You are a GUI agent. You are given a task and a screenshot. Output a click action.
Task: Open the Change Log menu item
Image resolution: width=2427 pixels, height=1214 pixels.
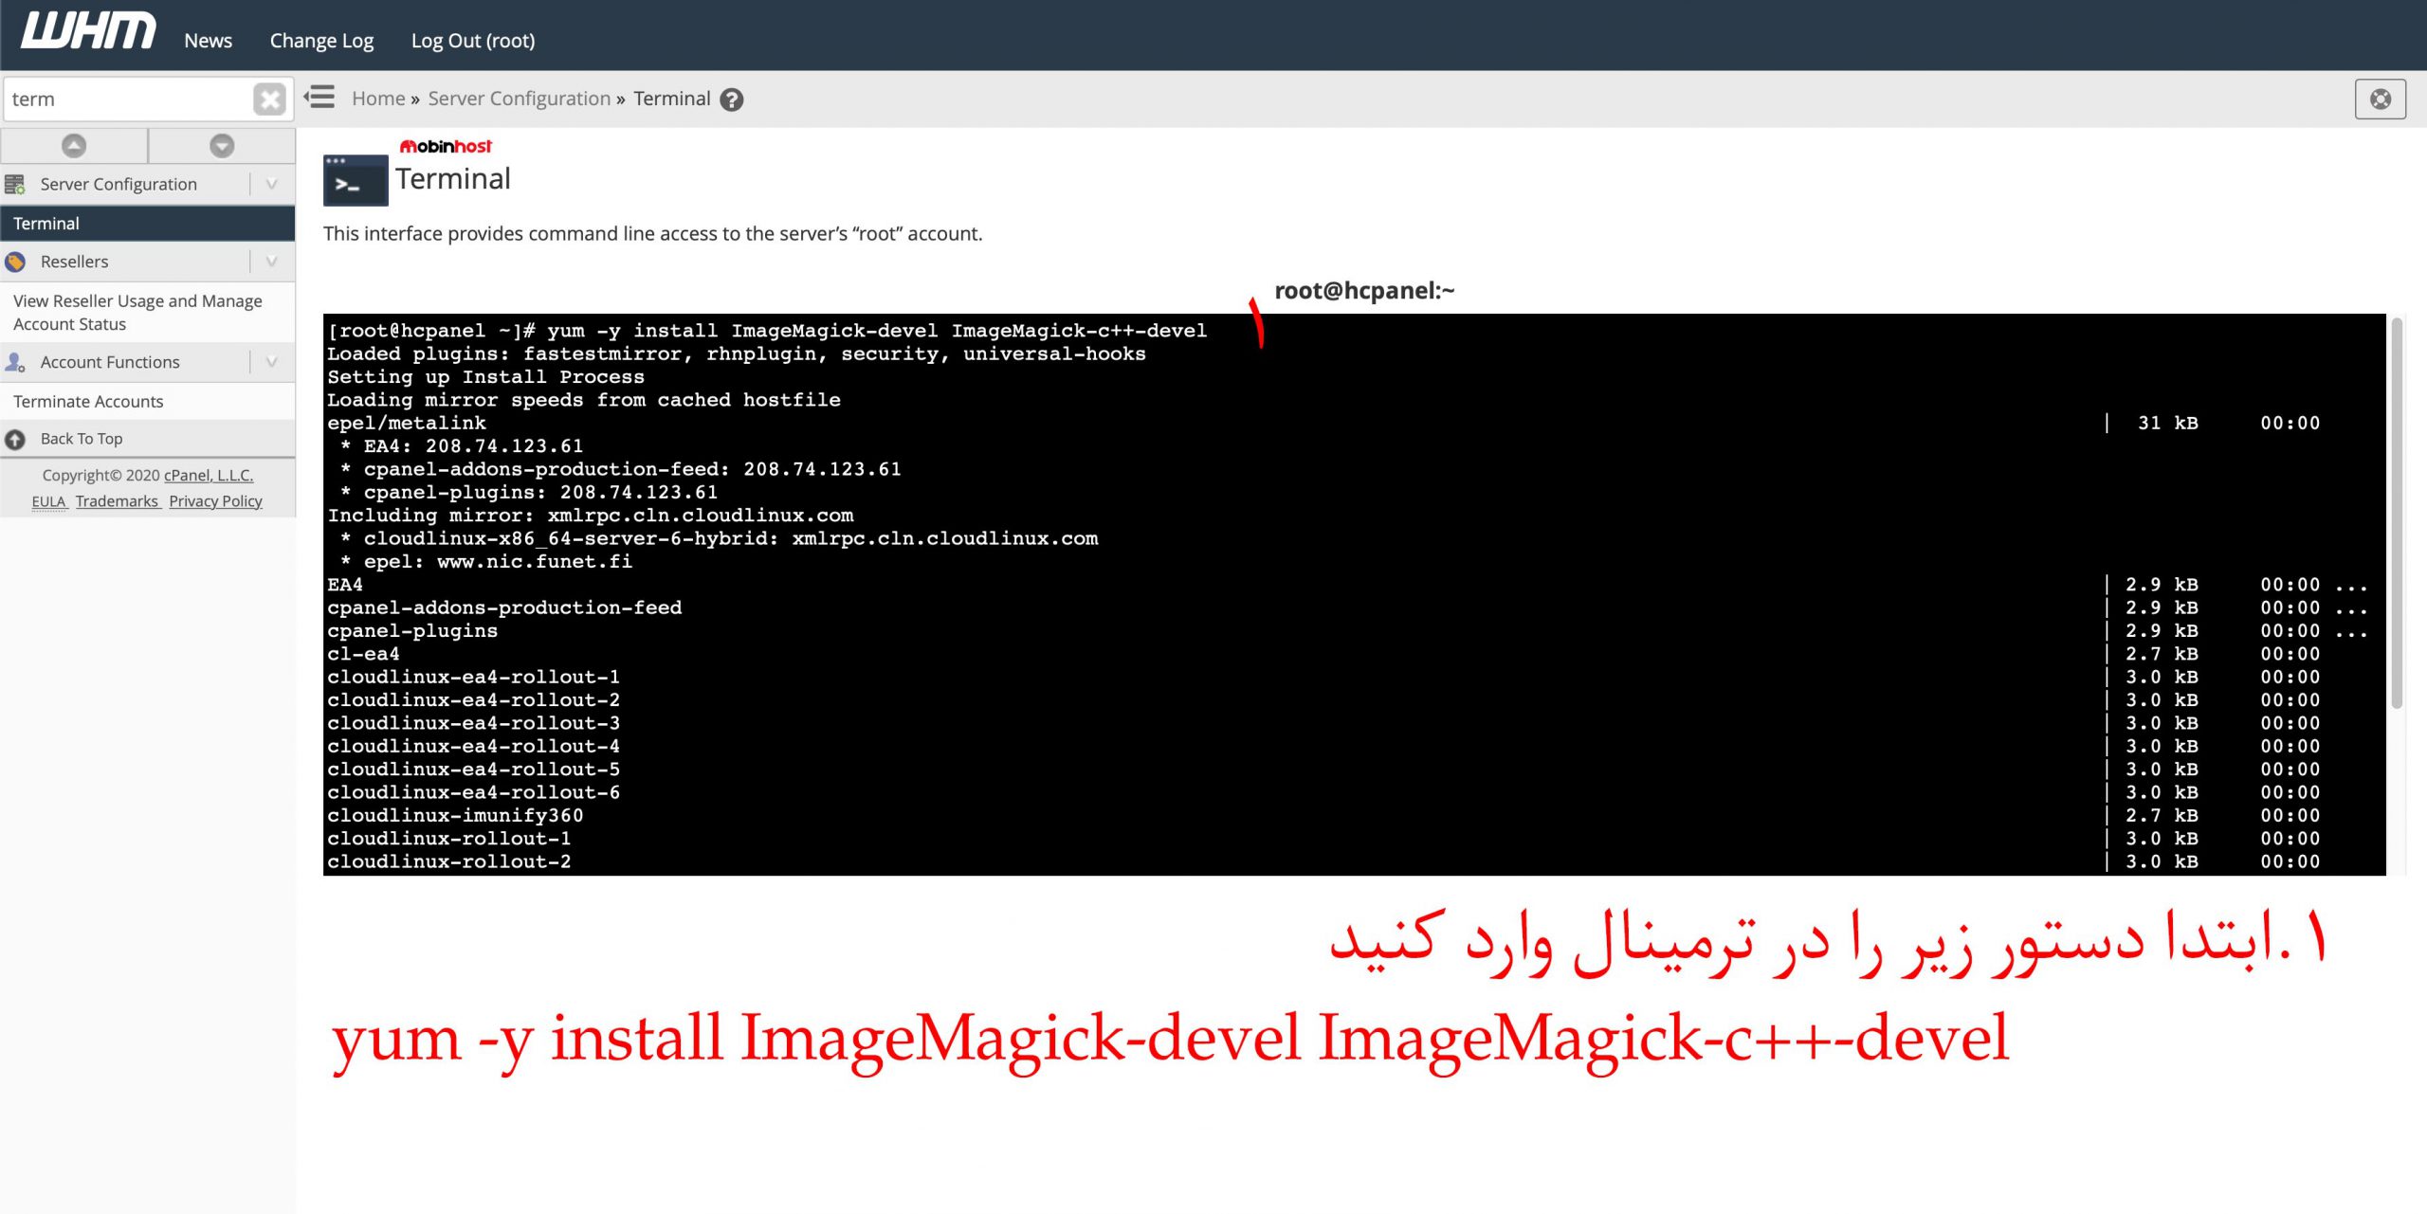pos(320,40)
